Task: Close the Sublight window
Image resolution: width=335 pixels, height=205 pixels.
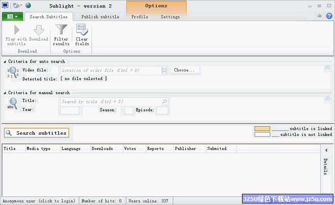Action: pyautogui.click(x=329, y=6)
